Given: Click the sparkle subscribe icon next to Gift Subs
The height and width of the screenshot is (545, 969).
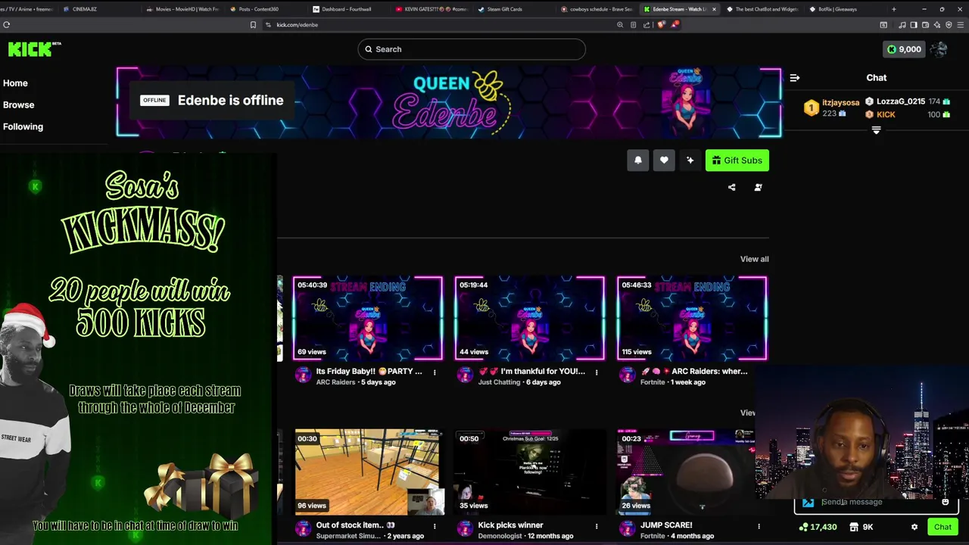Looking at the screenshot, I should pos(690,160).
